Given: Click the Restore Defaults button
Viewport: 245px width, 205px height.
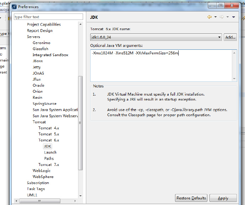Looking at the screenshot, I should pos(191,198).
